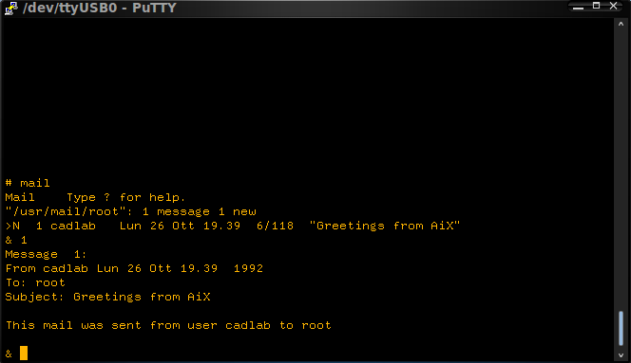
Task: Click the mail body text line
Action: click(168, 325)
